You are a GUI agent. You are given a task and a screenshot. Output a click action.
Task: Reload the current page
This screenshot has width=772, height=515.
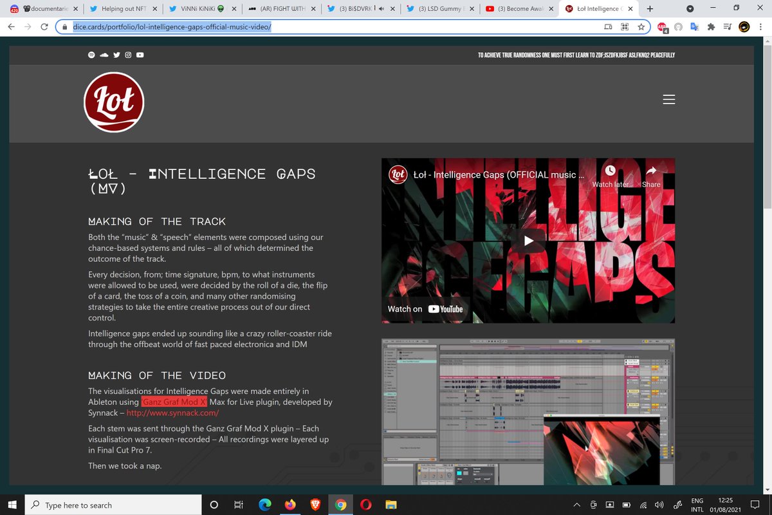[x=44, y=27]
